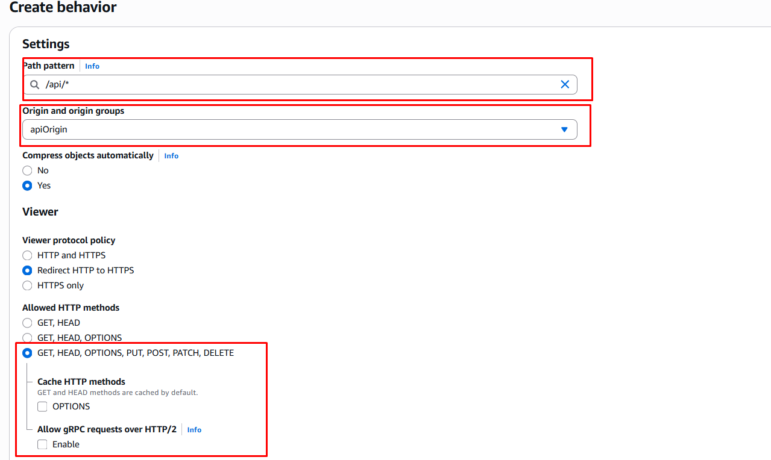The image size is (771, 460).
Task: Select GET, HEAD, OPTIONS allowed methods
Action: pos(27,338)
